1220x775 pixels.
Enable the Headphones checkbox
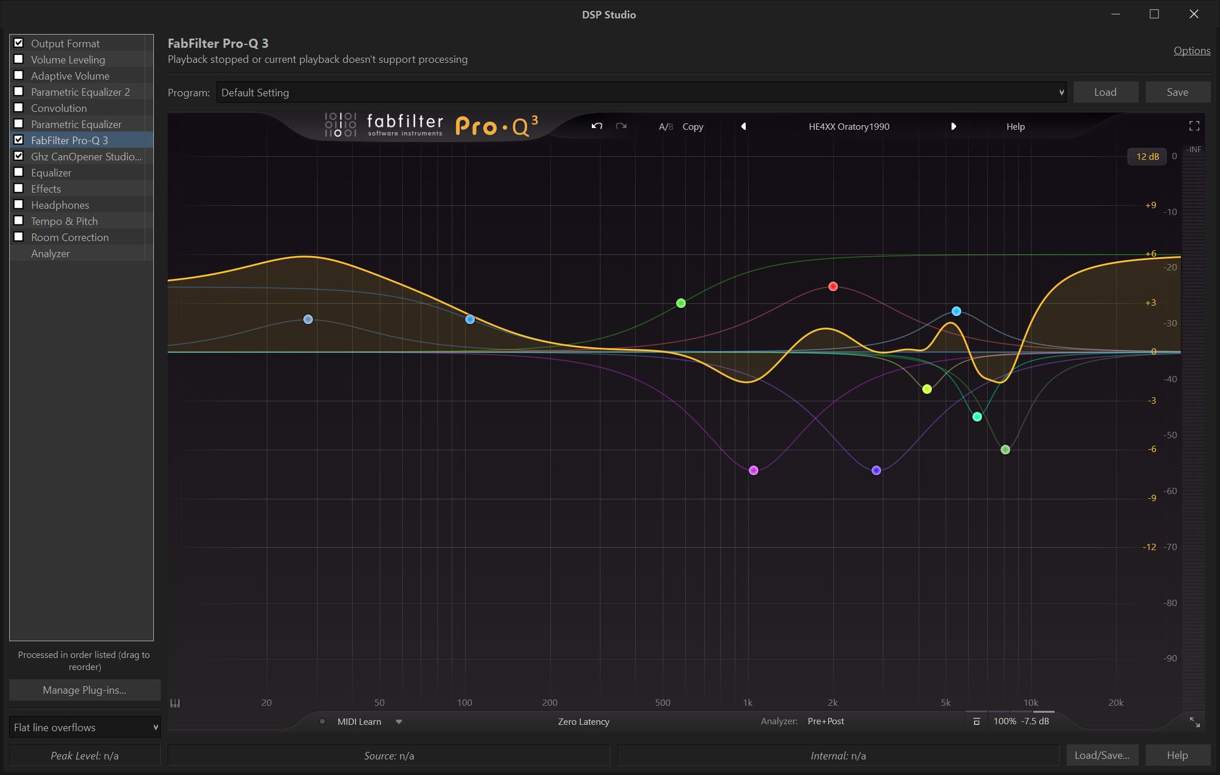coord(18,204)
